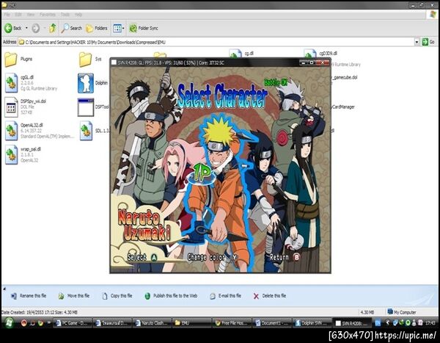Select the cg.dll file
440x343 pixels.
241,54
